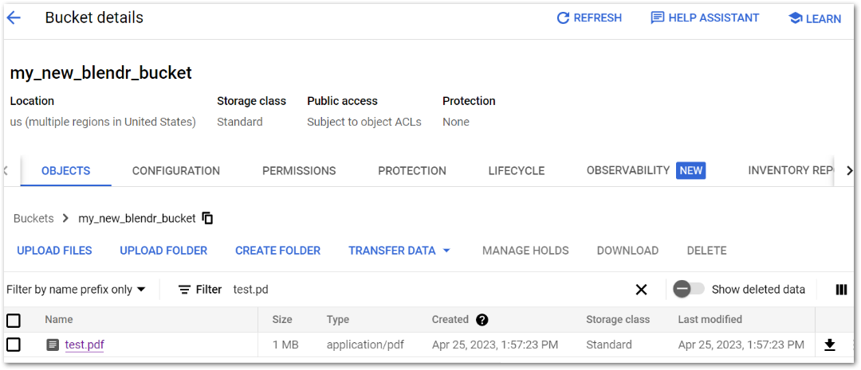This screenshot has height=370, width=861.
Task: Clear the filter with X icon
Action: coord(641,290)
